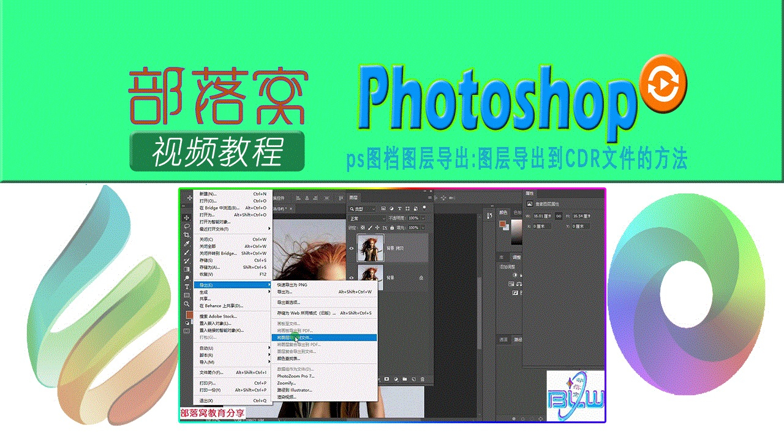Expand the 导入(M) submenu

tap(232, 362)
